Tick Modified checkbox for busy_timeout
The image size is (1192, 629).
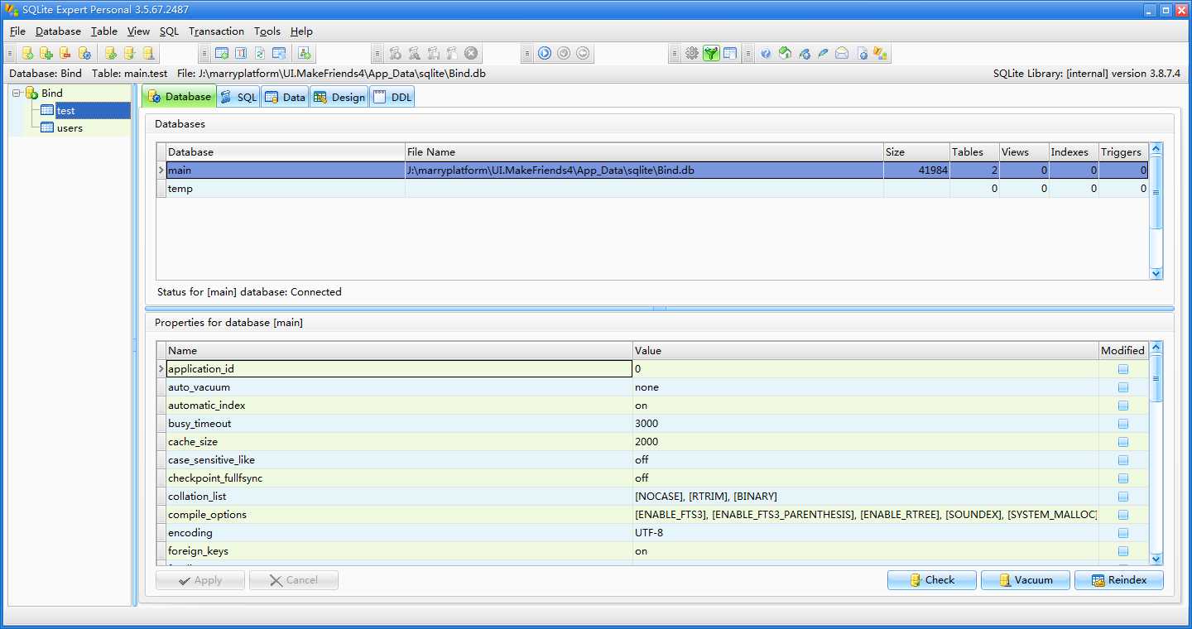click(x=1123, y=424)
